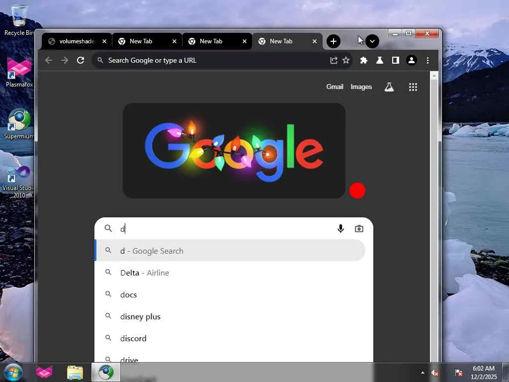
Task: Open the browser three-dot menu
Action: (427, 60)
